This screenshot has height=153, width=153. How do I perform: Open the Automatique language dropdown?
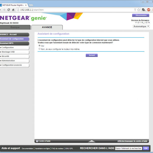coord(141,27)
